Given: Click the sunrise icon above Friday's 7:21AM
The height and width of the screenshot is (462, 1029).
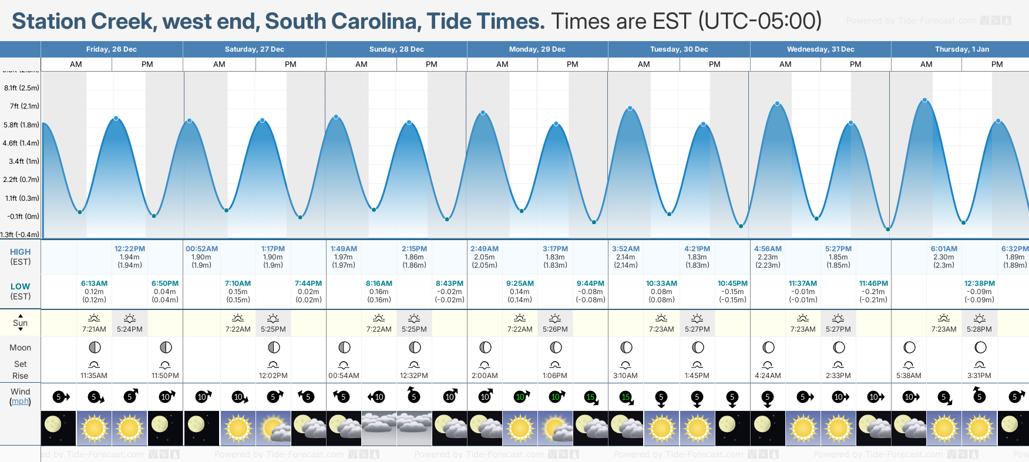Looking at the screenshot, I should point(94,318).
